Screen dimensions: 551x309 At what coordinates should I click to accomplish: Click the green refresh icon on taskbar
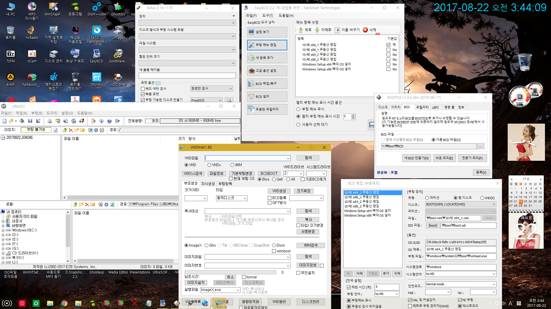click(36, 303)
